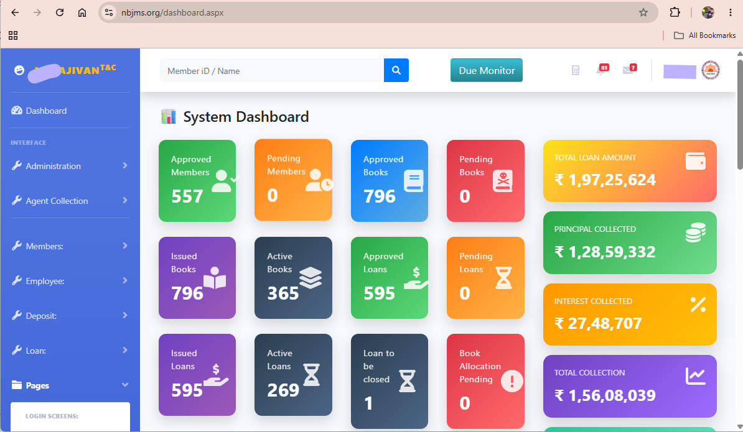Screen dimensions: 743x432
Task: Click the organization logo avatar in header
Action: (710, 70)
